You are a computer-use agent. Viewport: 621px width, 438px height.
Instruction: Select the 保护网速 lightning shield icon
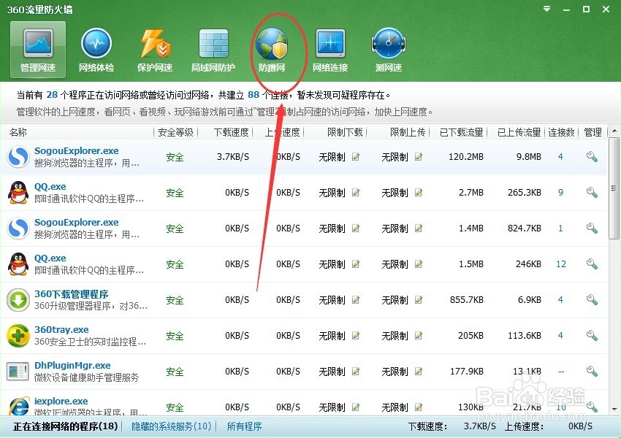155,50
